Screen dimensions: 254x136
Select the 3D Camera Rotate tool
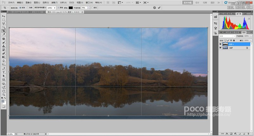[x=3, y=87]
